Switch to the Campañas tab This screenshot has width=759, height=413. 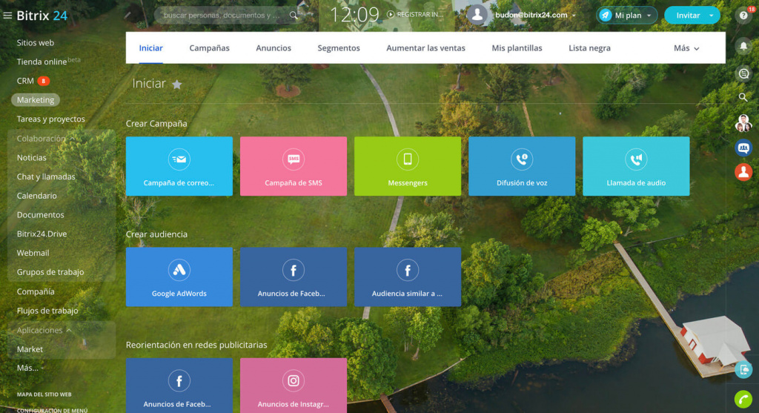click(x=209, y=48)
